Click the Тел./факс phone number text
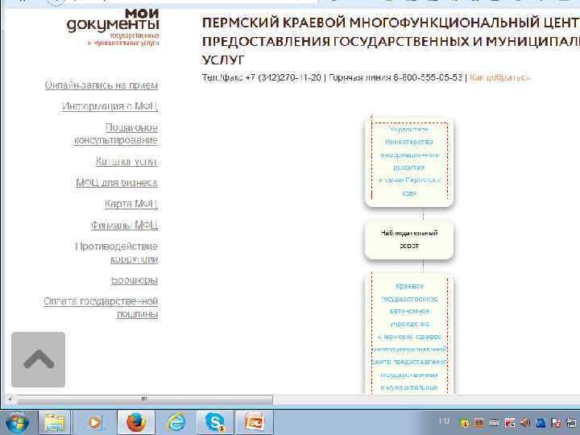Screen dimensions: 580x435 point(262,77)
